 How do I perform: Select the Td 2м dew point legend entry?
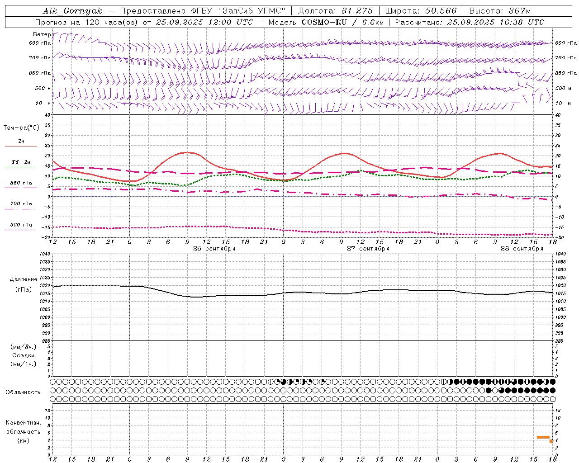(x=21, y=162)
